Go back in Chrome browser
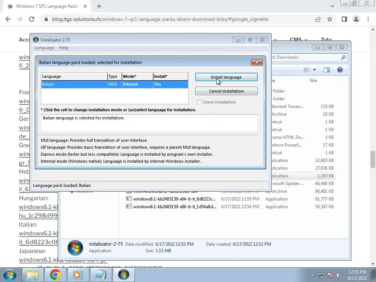The image size is (376, 282). (8, 19)
